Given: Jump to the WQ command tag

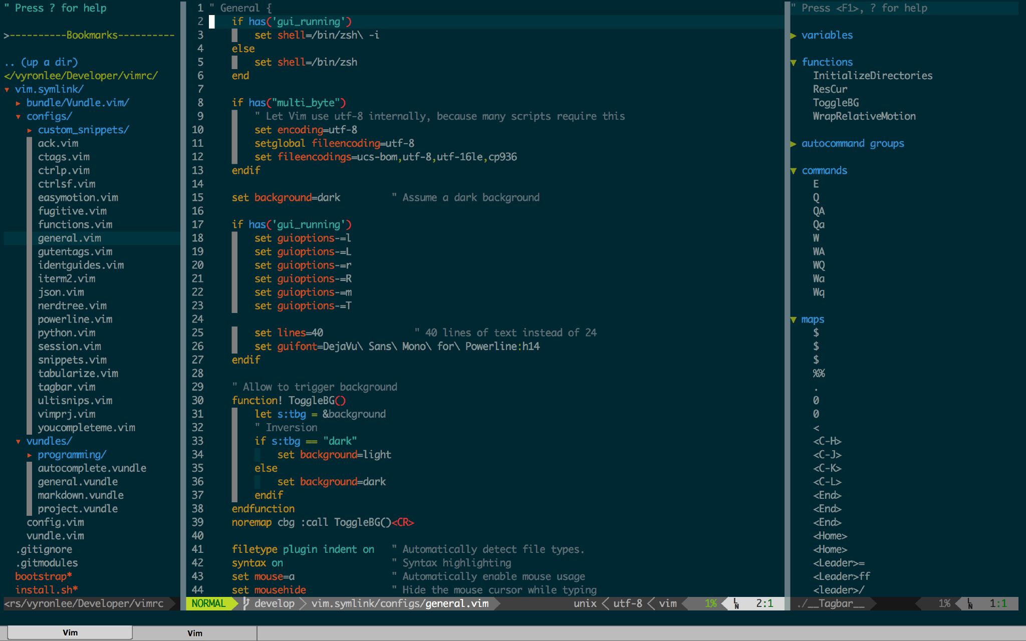Looking at the screenshot, I should [819, 265].
